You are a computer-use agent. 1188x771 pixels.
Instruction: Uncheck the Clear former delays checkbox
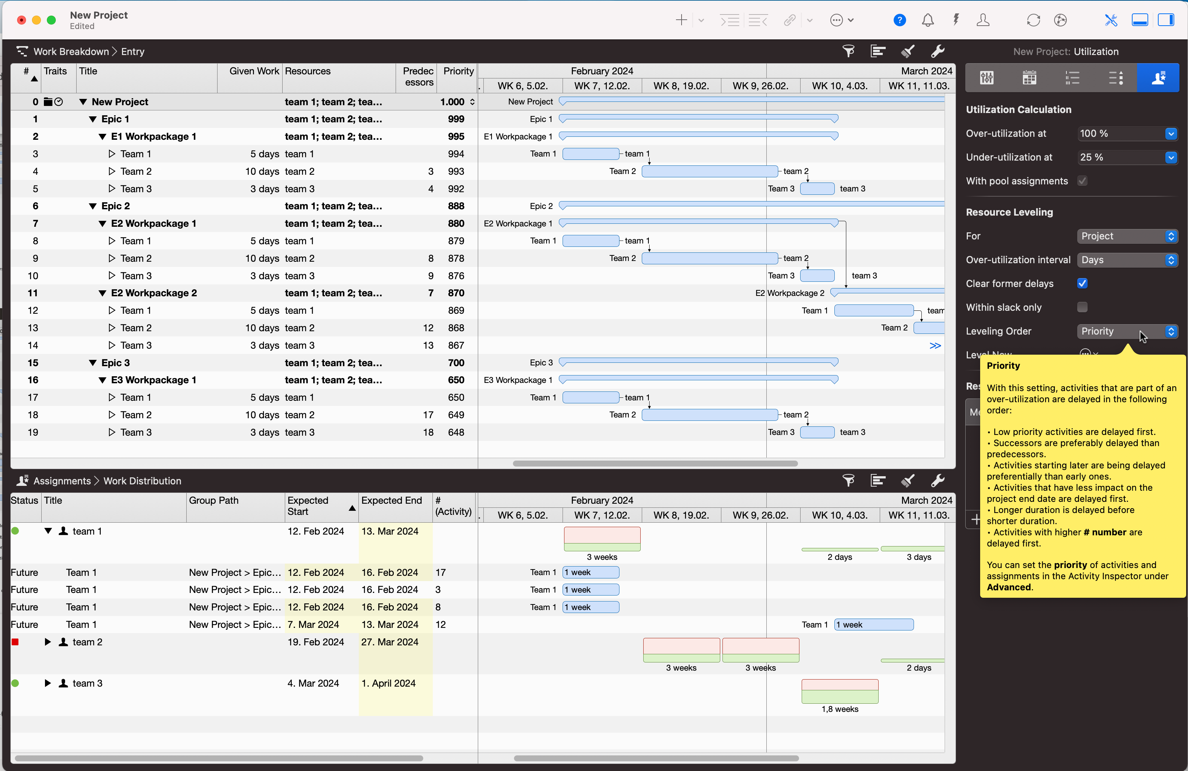(x=1082, y=283)
